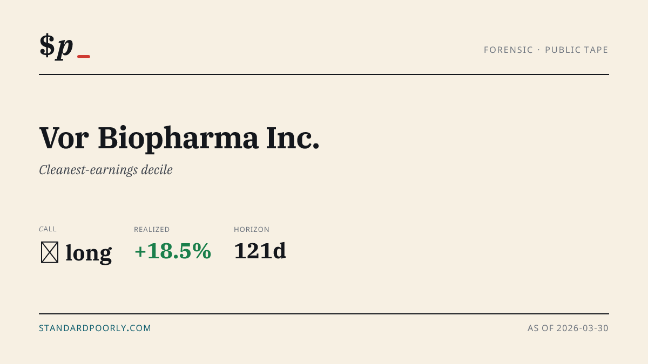
Task: Visit the STANDARDPOORLY.COM link
Action: click(x=95, y=328)
